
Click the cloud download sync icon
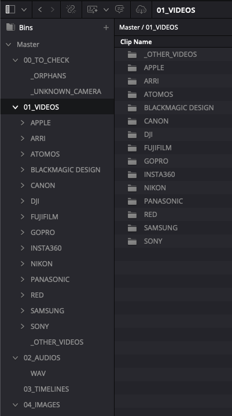141,10
